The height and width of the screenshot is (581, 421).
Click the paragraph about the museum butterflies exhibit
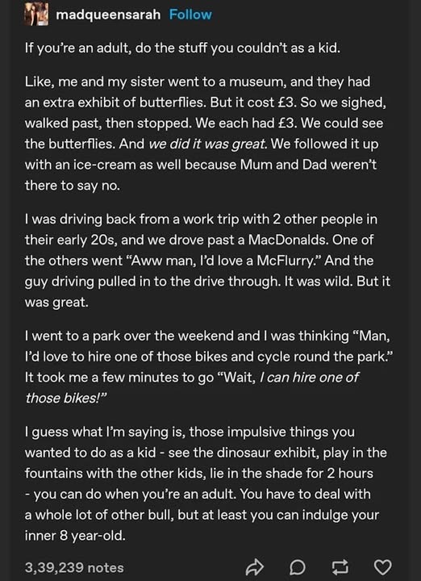[206, 133]
